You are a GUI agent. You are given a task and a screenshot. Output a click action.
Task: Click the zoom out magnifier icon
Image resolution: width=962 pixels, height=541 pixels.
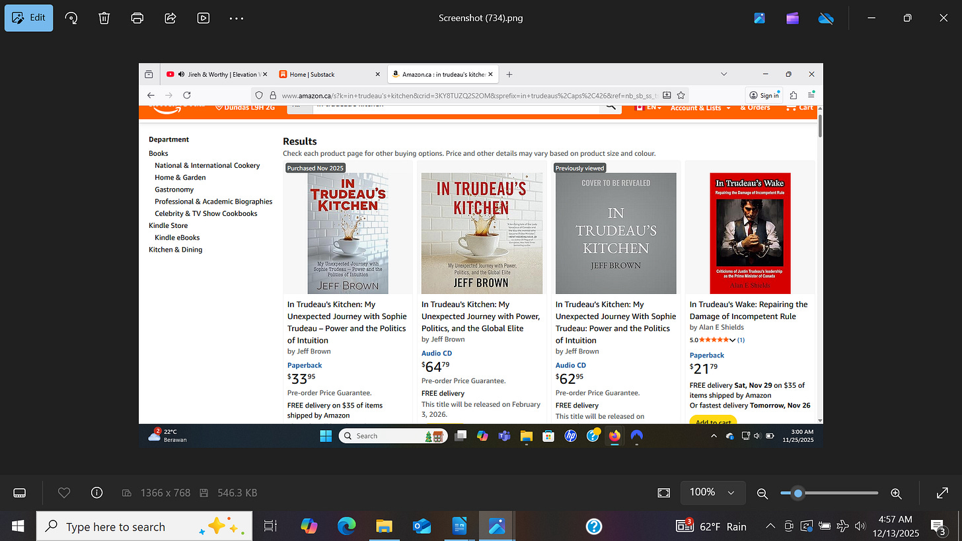coord(762,493)
